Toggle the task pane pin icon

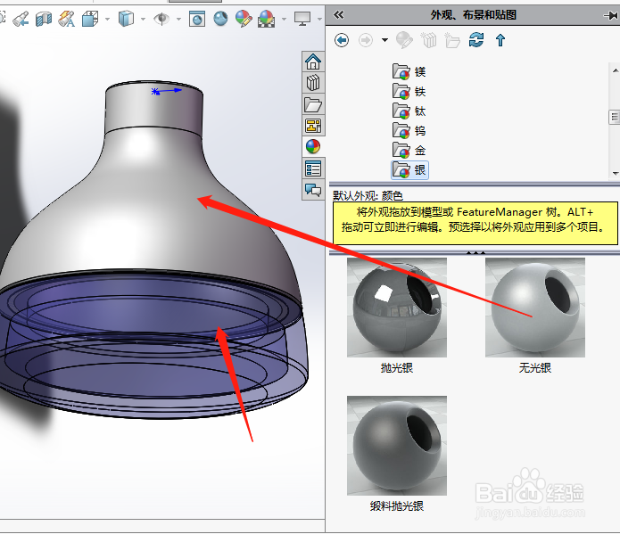tap(611, 15)
